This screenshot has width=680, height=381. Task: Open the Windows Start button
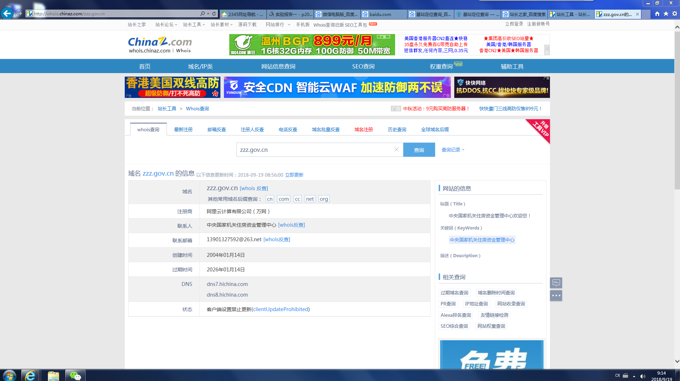tap(10, 375)
